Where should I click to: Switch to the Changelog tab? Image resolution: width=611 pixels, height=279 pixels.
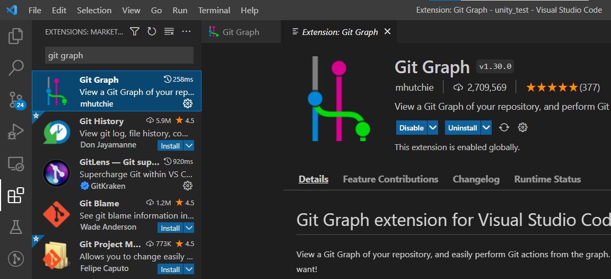tap(476, 179)
